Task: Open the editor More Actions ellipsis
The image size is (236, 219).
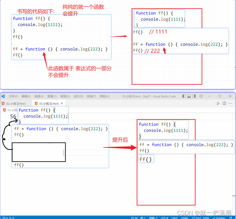Action: pyautogui.click(x=230, y=103)
